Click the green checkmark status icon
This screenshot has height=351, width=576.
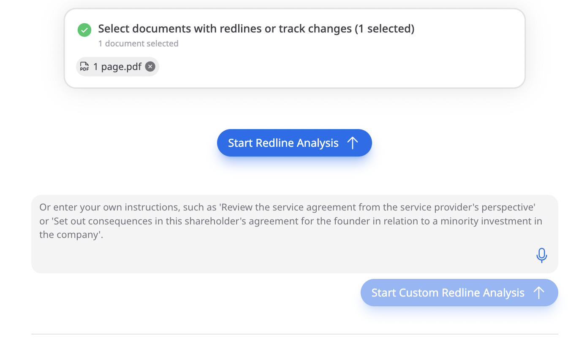pos(84,30)
